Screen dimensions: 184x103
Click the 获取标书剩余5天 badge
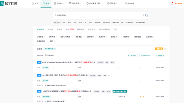[120, 91]
